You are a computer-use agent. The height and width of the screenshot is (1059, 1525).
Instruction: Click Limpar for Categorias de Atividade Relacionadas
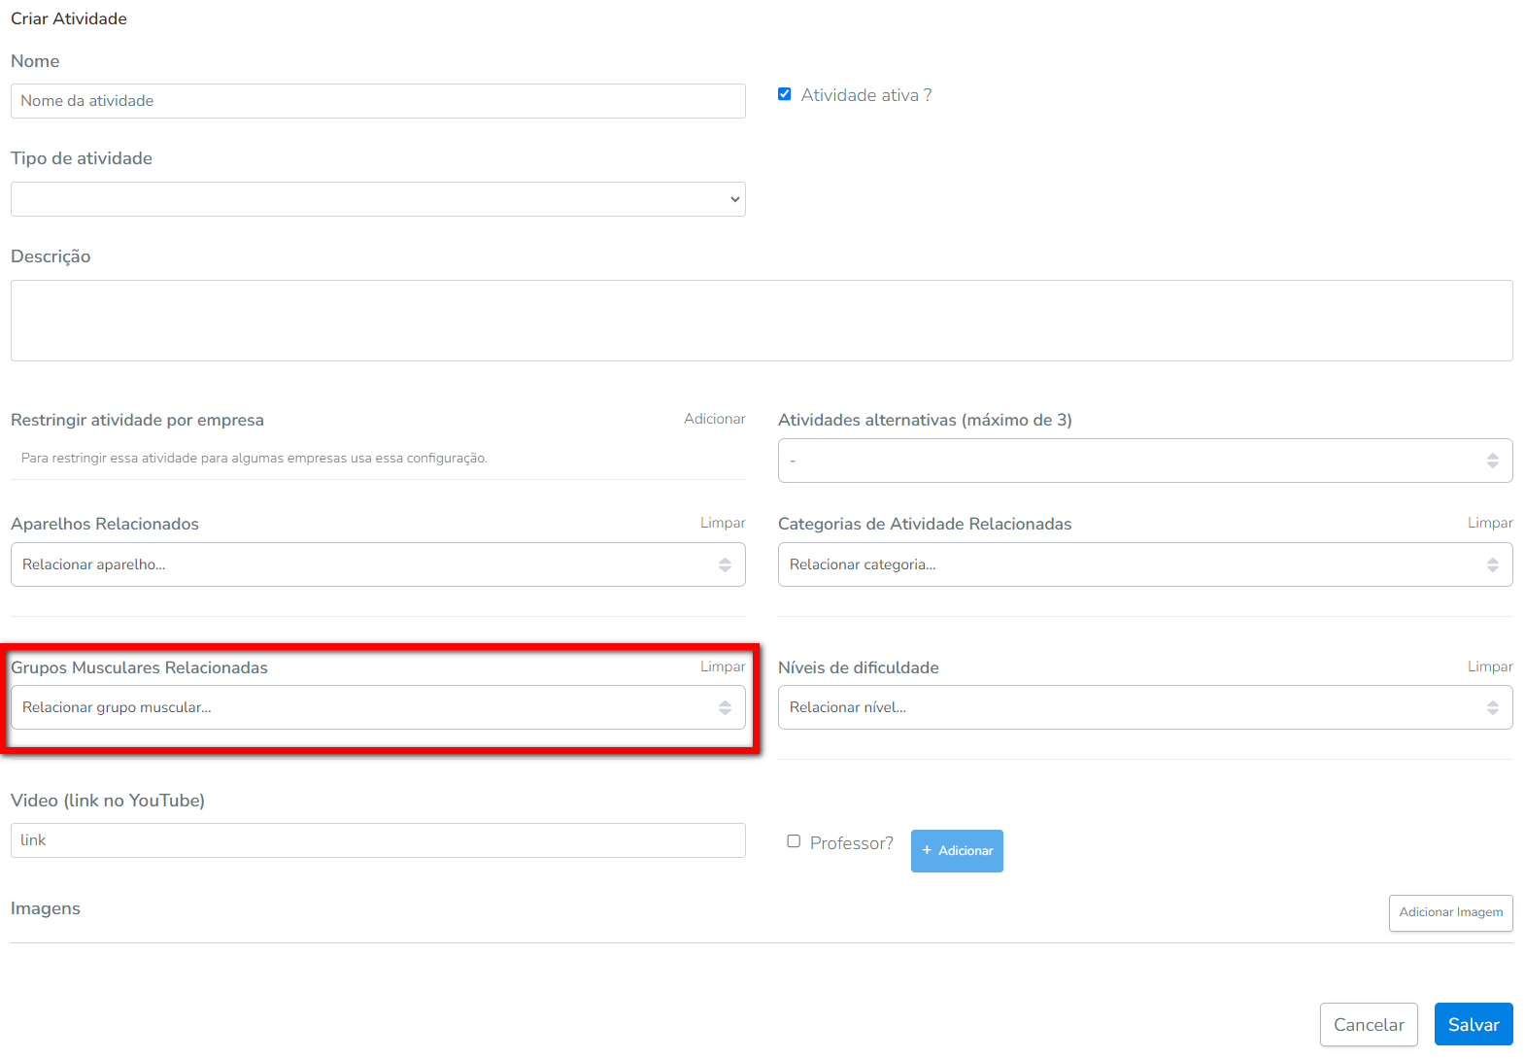pyautogui.click(x=1489, y=523)
